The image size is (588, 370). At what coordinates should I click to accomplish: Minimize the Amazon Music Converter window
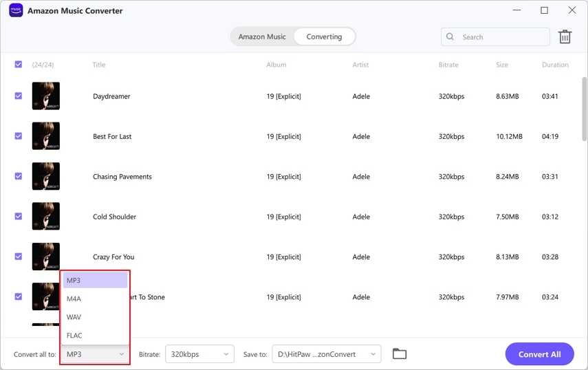pyautogui.click(x=516, y=10)
